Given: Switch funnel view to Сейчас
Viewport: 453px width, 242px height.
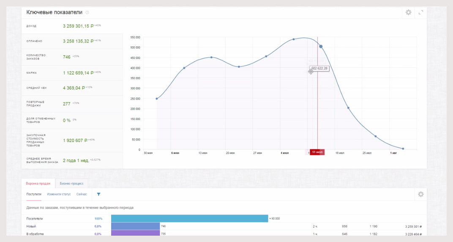Looking at the screenshot, I should tap(82, 194).
